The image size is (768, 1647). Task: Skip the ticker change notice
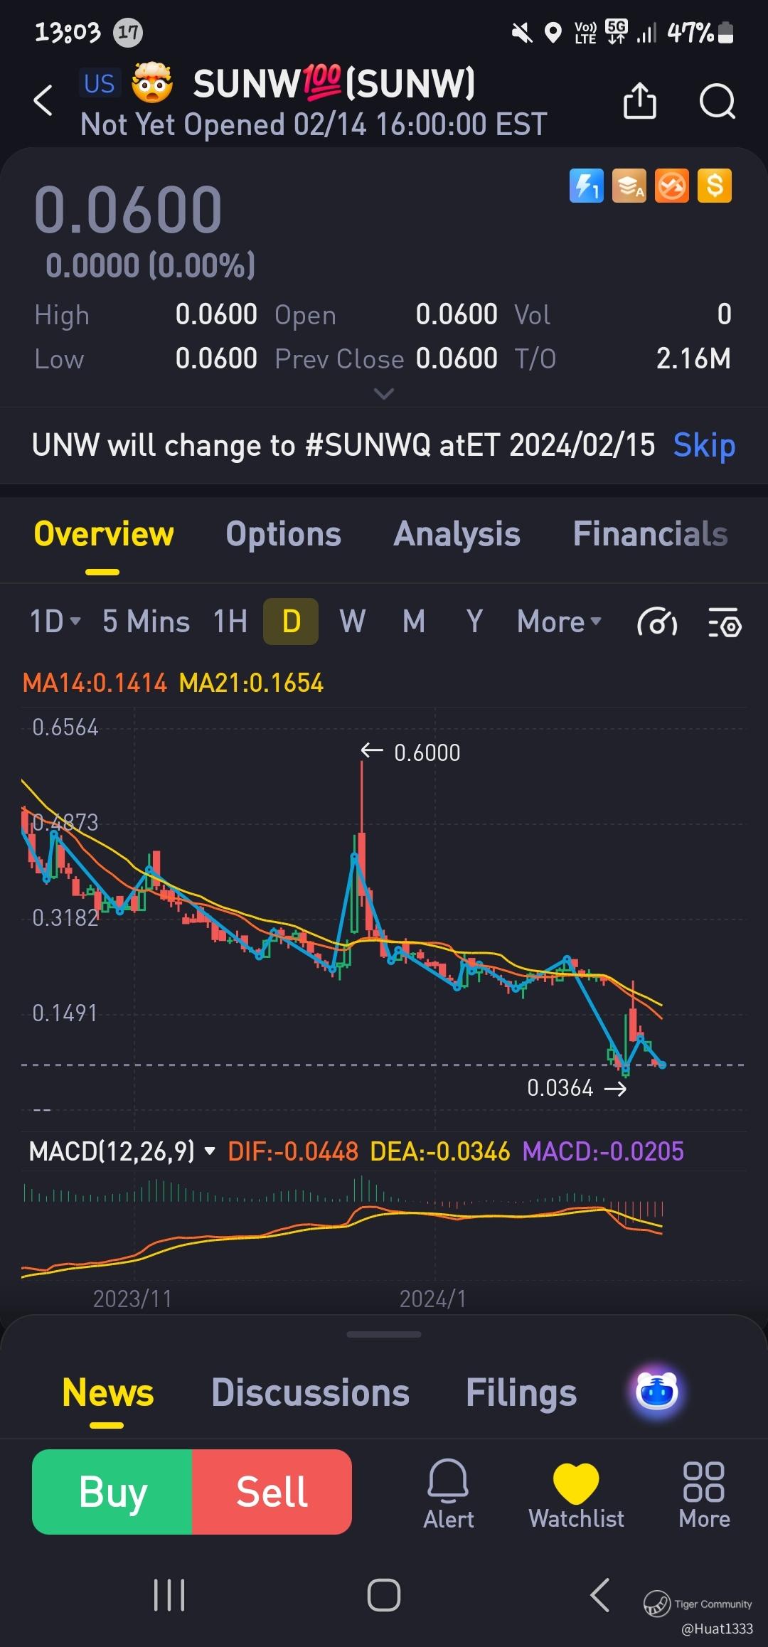point(704,445)
